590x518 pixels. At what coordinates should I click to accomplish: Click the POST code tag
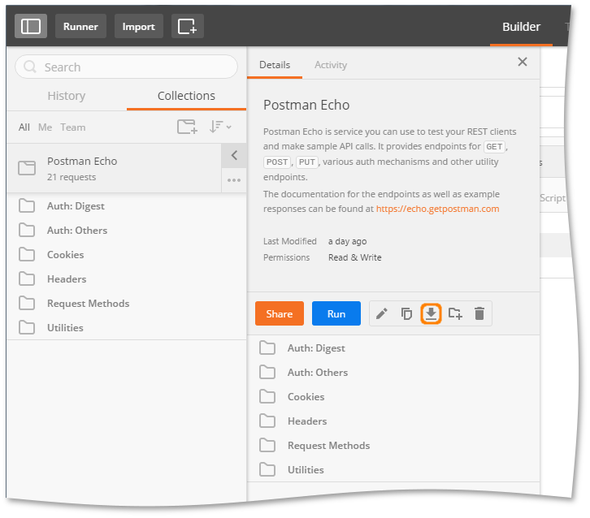tap(277, 162)
